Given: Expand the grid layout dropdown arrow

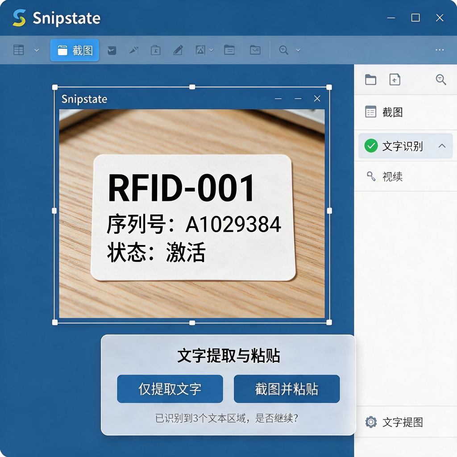Looking at the screenshot, I should (37, 50).
